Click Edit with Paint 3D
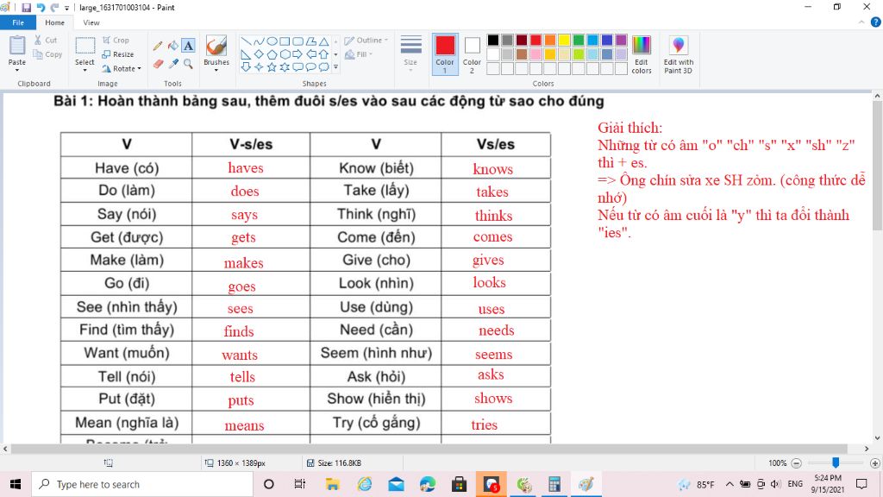 [678, 54]
